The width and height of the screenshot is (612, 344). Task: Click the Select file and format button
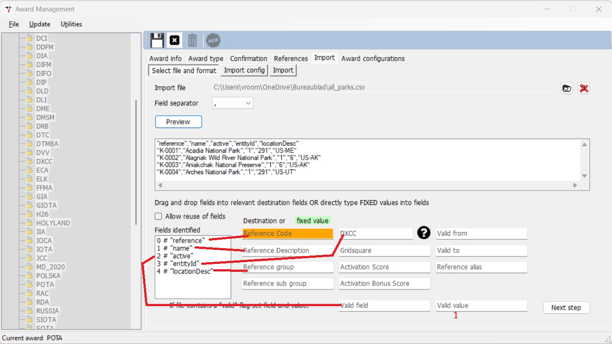click(184, 70)
